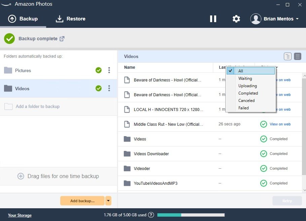Filter status by Canceled

[x=251, y=101]
